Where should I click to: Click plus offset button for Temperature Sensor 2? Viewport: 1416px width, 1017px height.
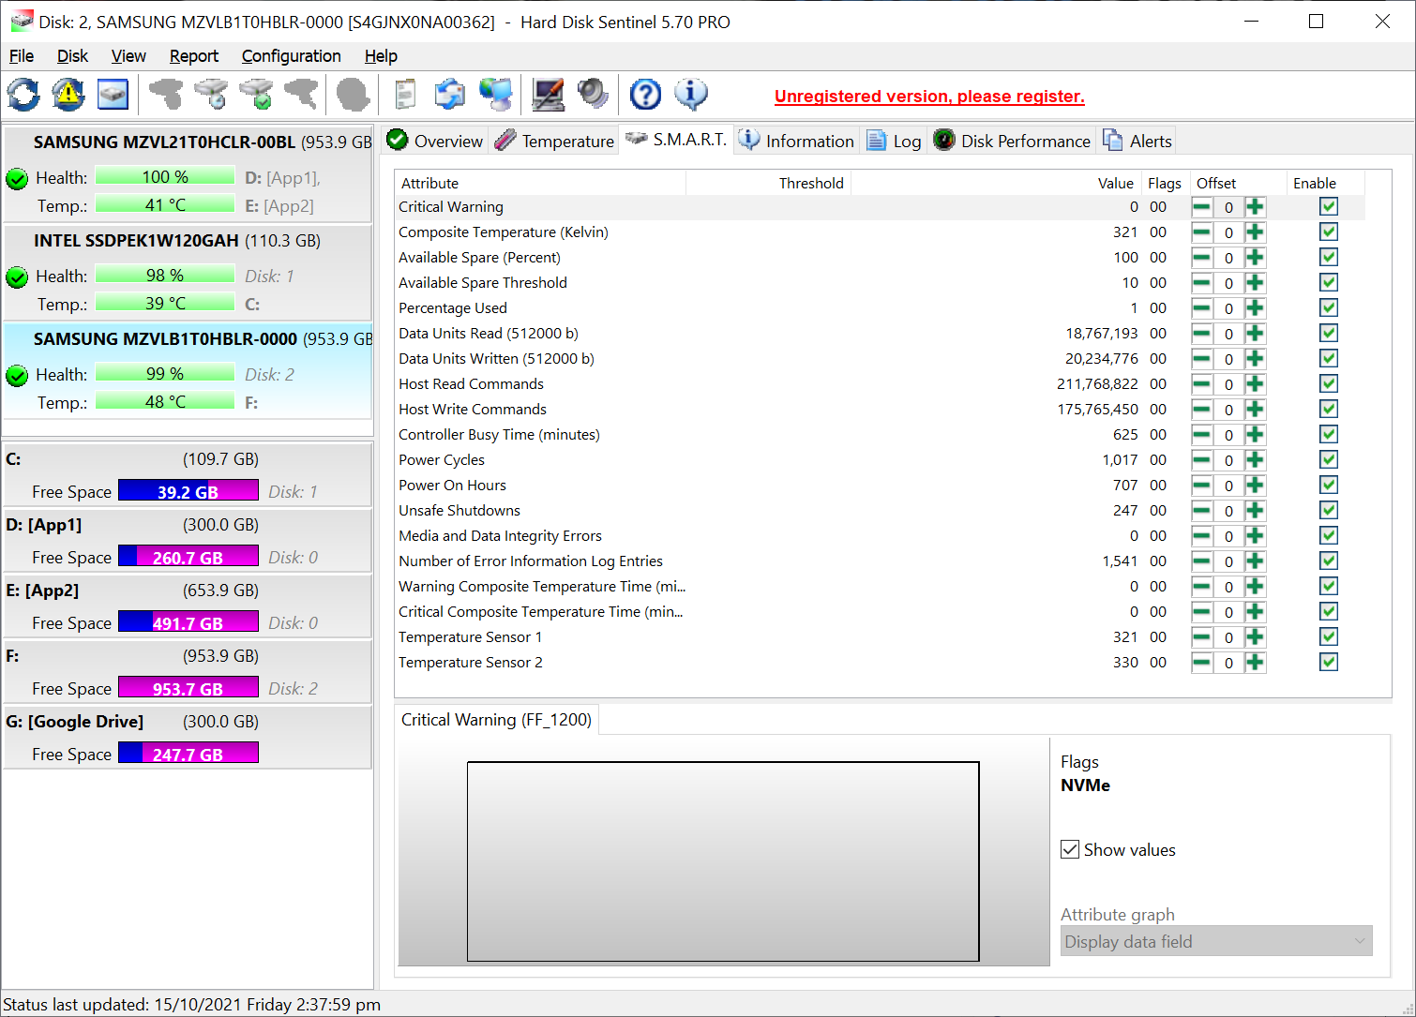pos(1255,663)
